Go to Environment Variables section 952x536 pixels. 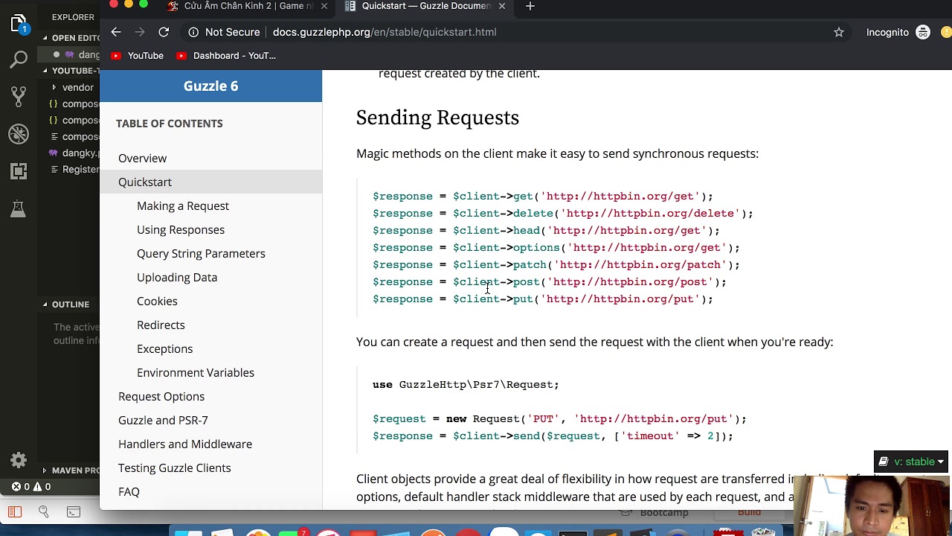[x=196, y=372]
